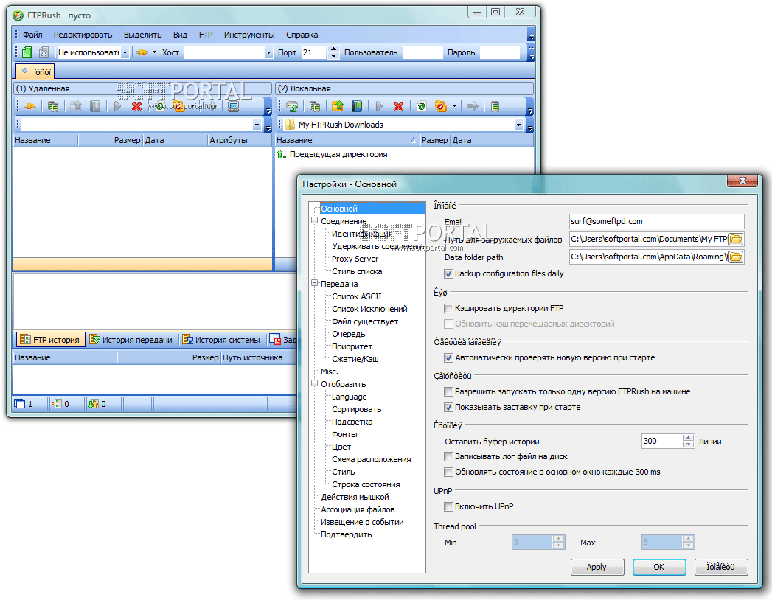Enable the Включить UPnP checkbox
The height and width of the screenshot is (600, 772).
click(x=448, y=506)
